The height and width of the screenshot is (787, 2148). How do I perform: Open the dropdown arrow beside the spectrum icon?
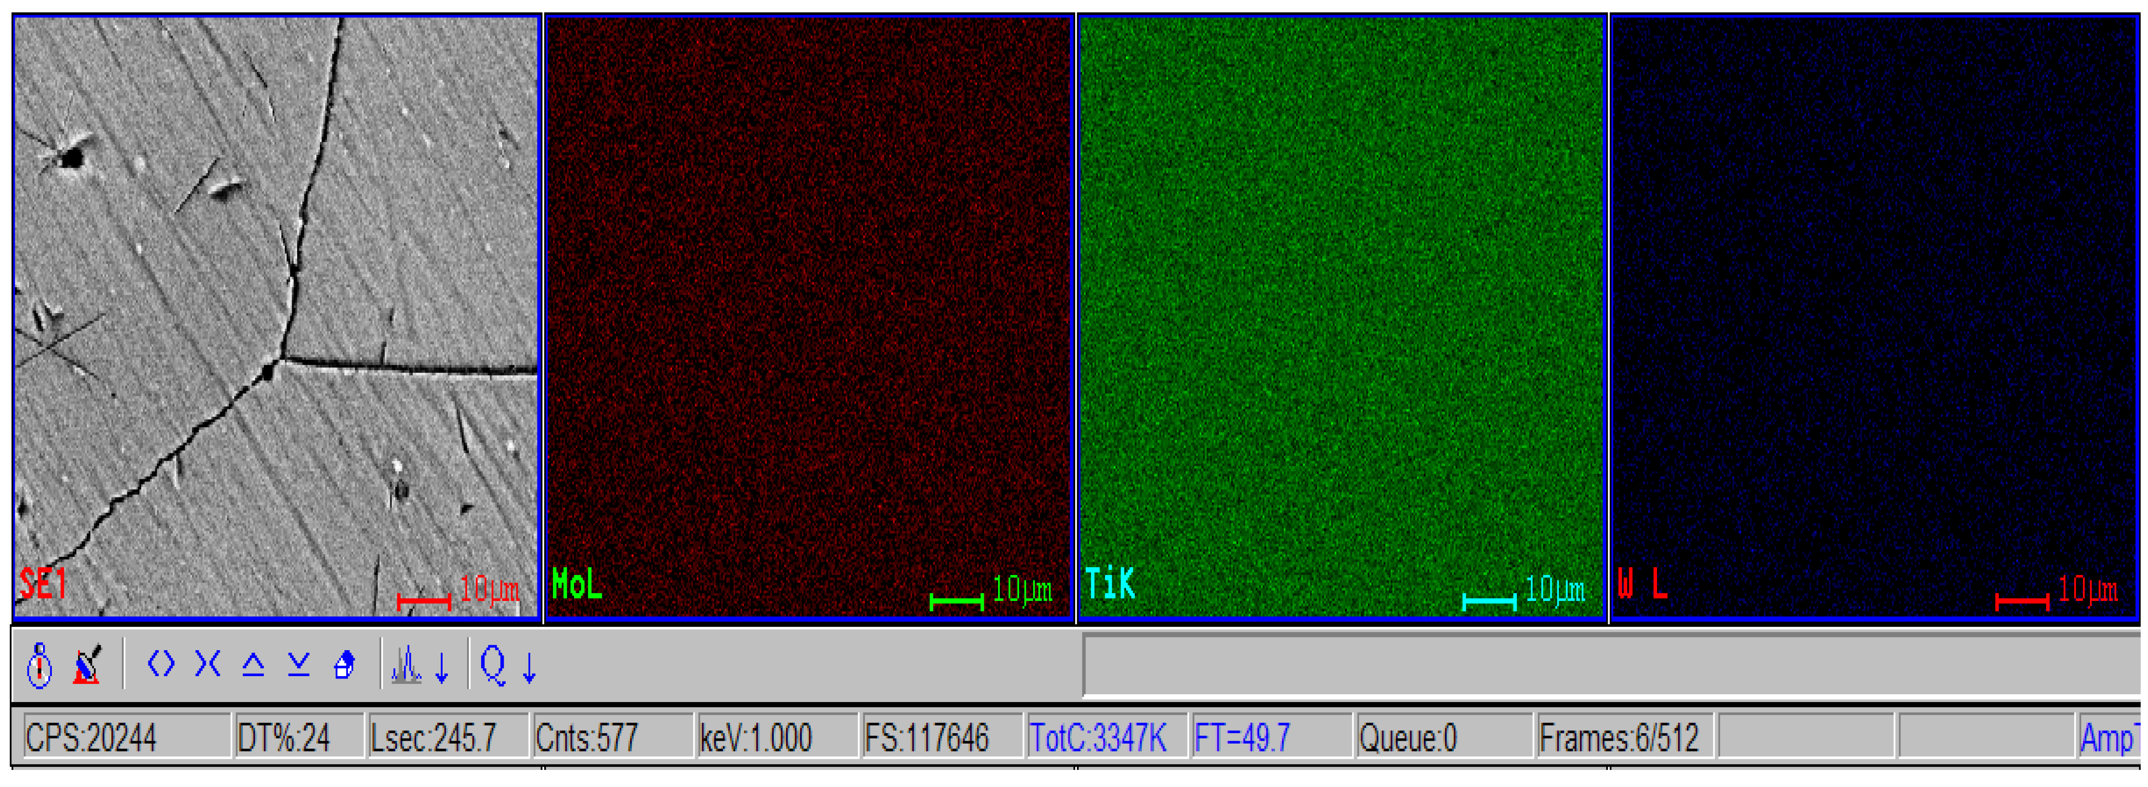tap(442, 667)
